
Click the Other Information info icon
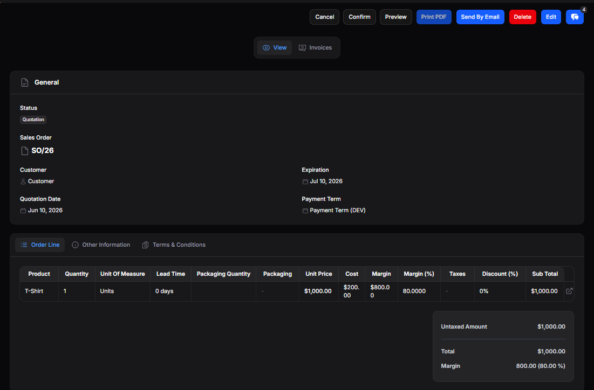point(75,245)
